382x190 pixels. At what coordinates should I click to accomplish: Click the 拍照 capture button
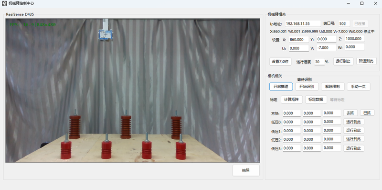click(x=246, y=170)
